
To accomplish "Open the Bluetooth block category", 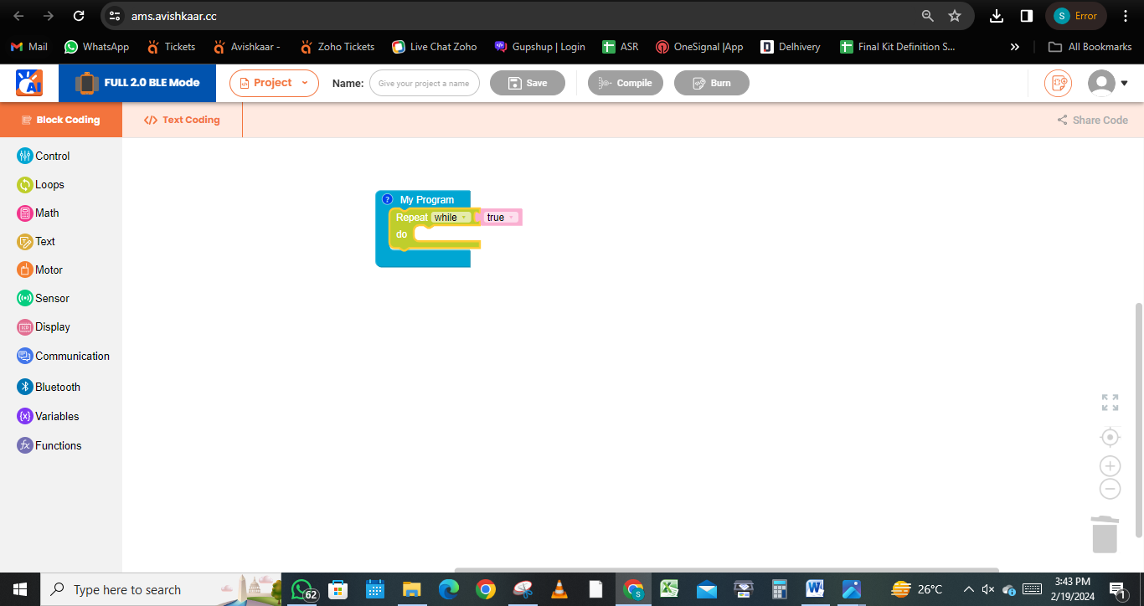I will pos(49,387).
